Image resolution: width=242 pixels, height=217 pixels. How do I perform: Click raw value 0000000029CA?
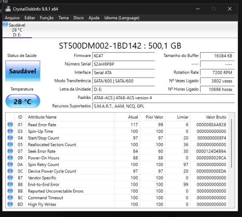pyautogui.click(x=211, y=158)
